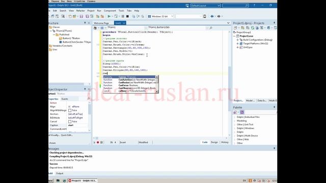Click the Save All icon in toolbar
The width and height of the screenshot is (326, 183).
tap(87, 16)
